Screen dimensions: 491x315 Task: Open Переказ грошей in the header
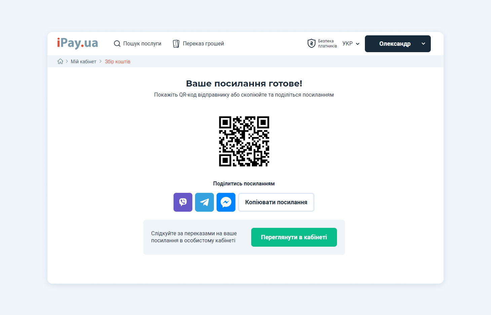click(x=198, y=44)
